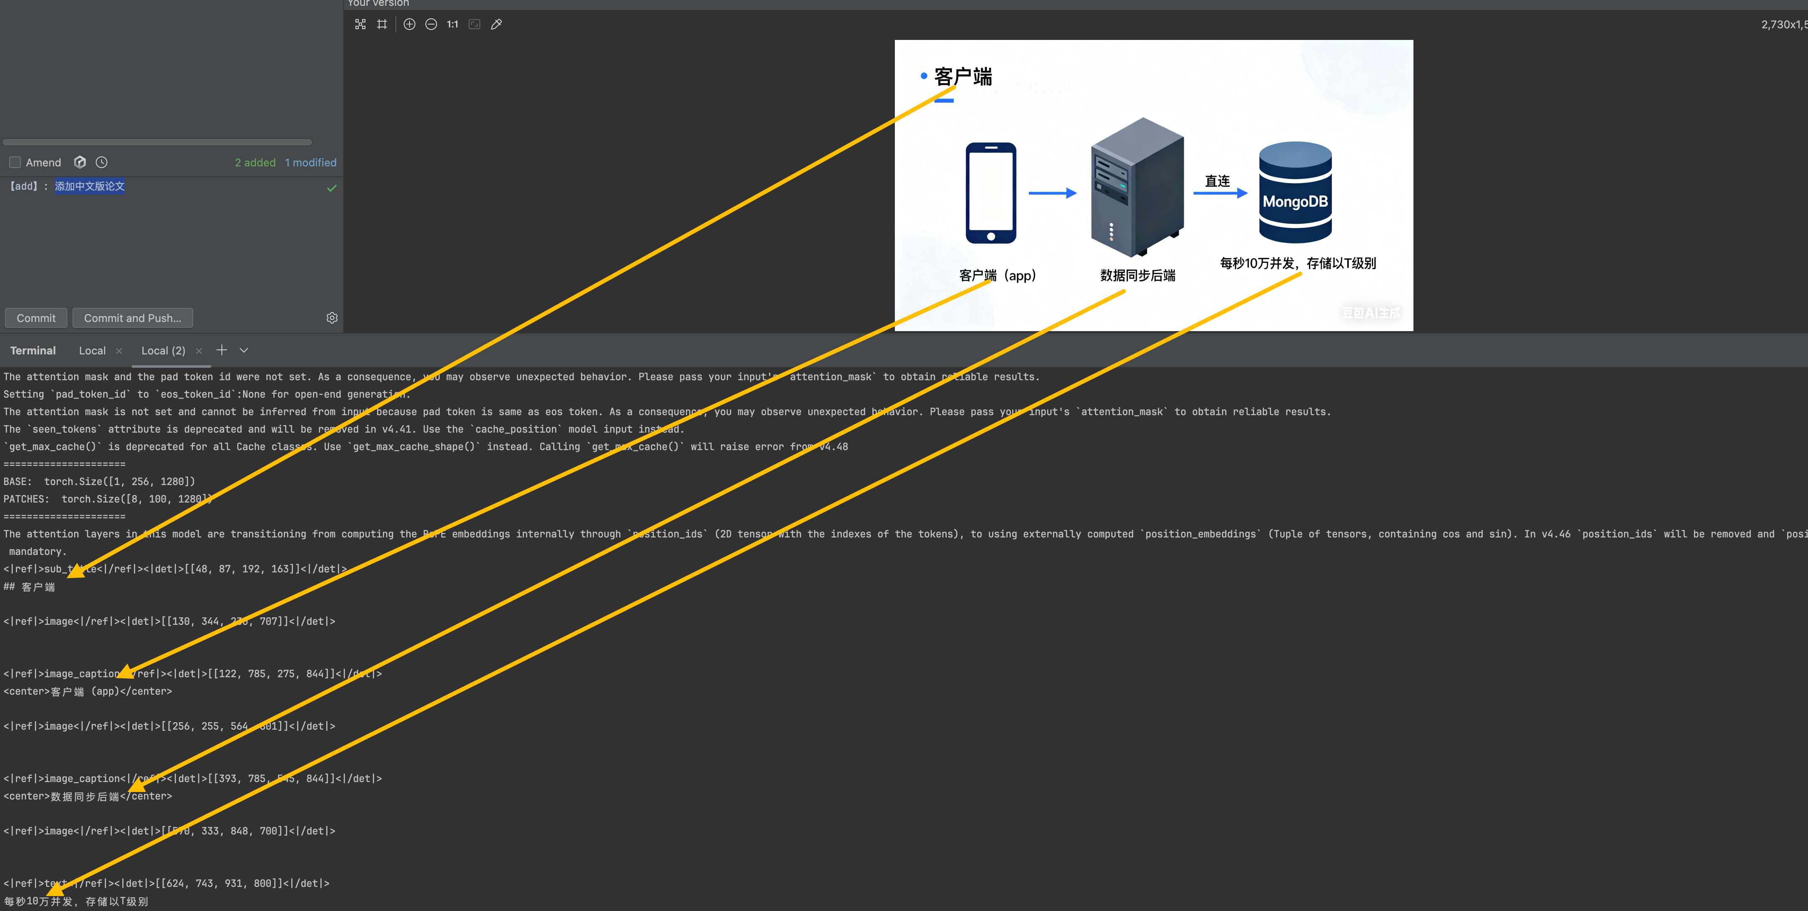Click the fit-zoom-to-window icon

[474, 25]
